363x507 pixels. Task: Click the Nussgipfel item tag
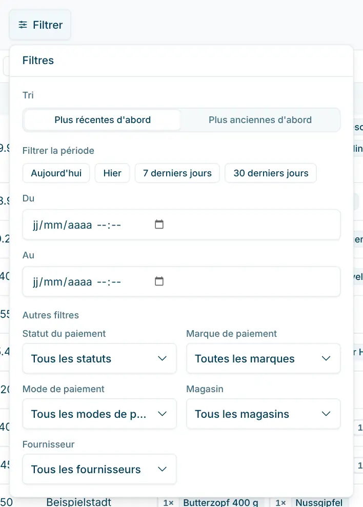319,502
